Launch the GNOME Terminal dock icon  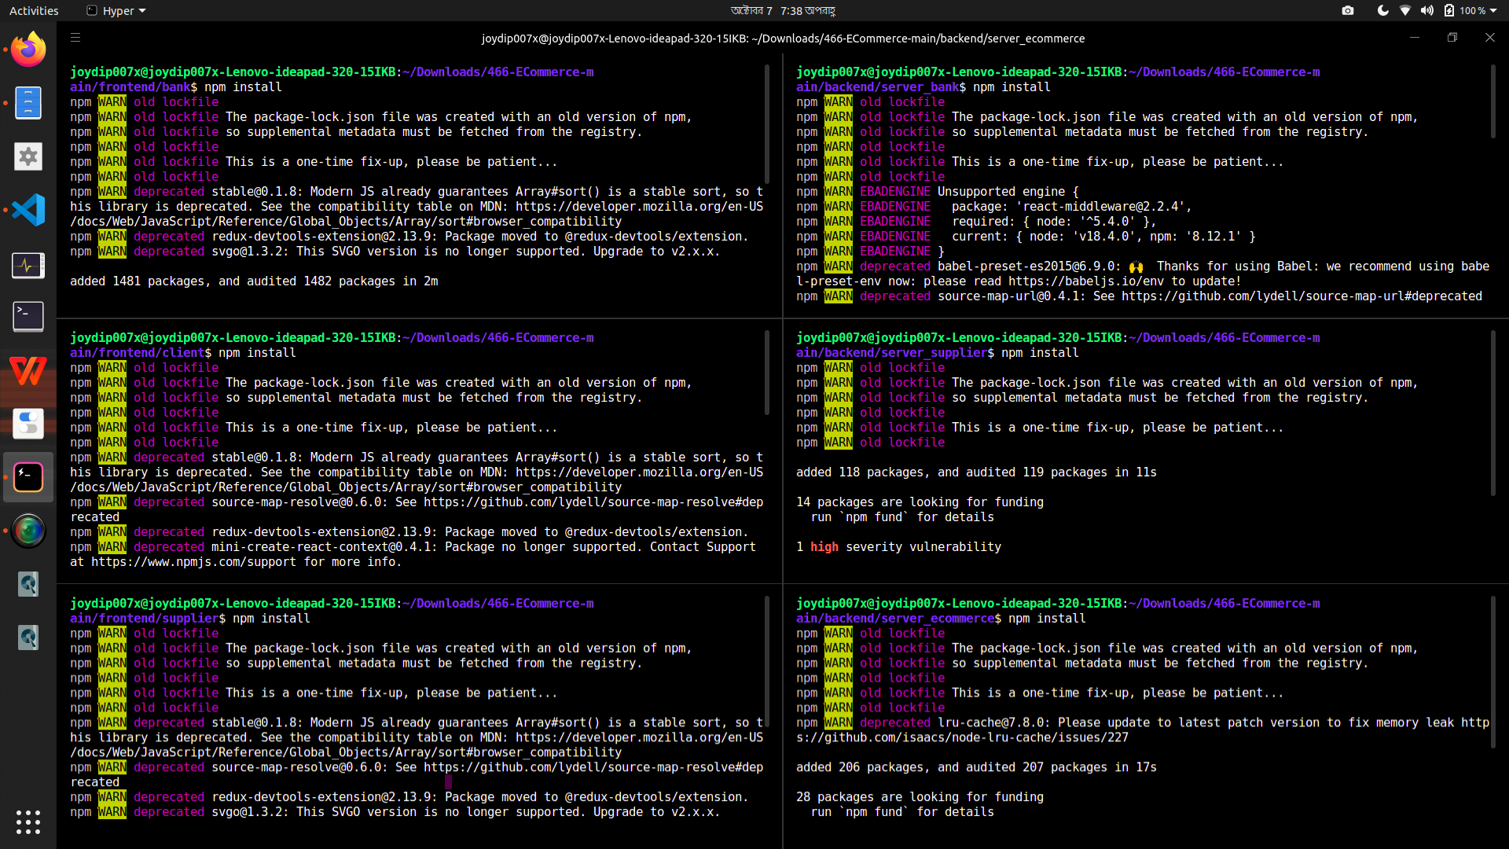[28, 317]
